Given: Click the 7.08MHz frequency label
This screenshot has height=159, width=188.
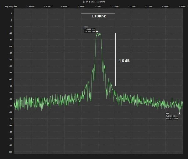Looking at the screenshot, I should [65, 6].
